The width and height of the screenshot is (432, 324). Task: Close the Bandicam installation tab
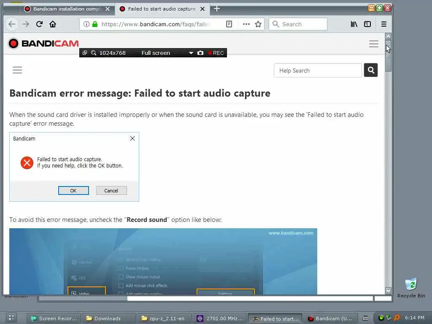pos(108,9)
